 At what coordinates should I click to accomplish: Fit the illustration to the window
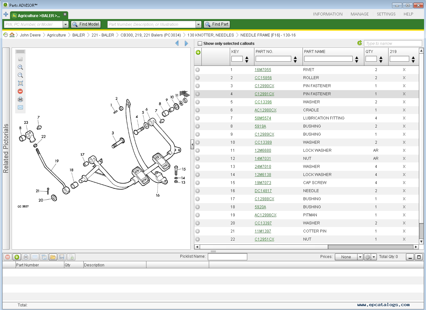20,83
